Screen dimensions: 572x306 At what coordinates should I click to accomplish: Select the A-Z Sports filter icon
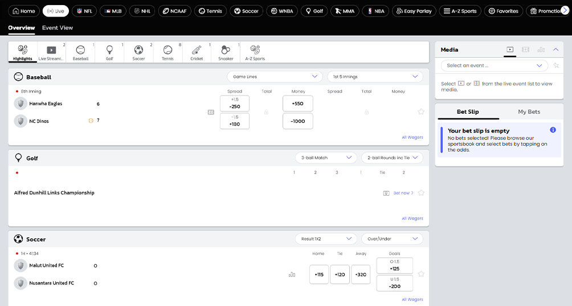point(255,52)
